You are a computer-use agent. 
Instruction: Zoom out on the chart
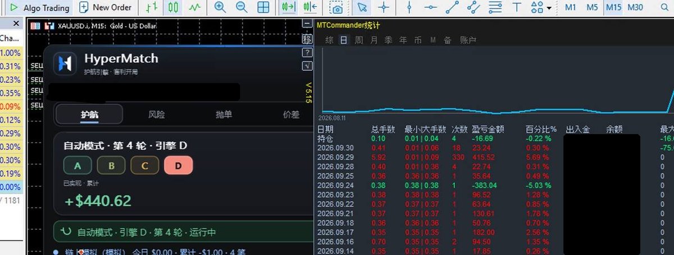pyautogui.click(x=242, y=8)
